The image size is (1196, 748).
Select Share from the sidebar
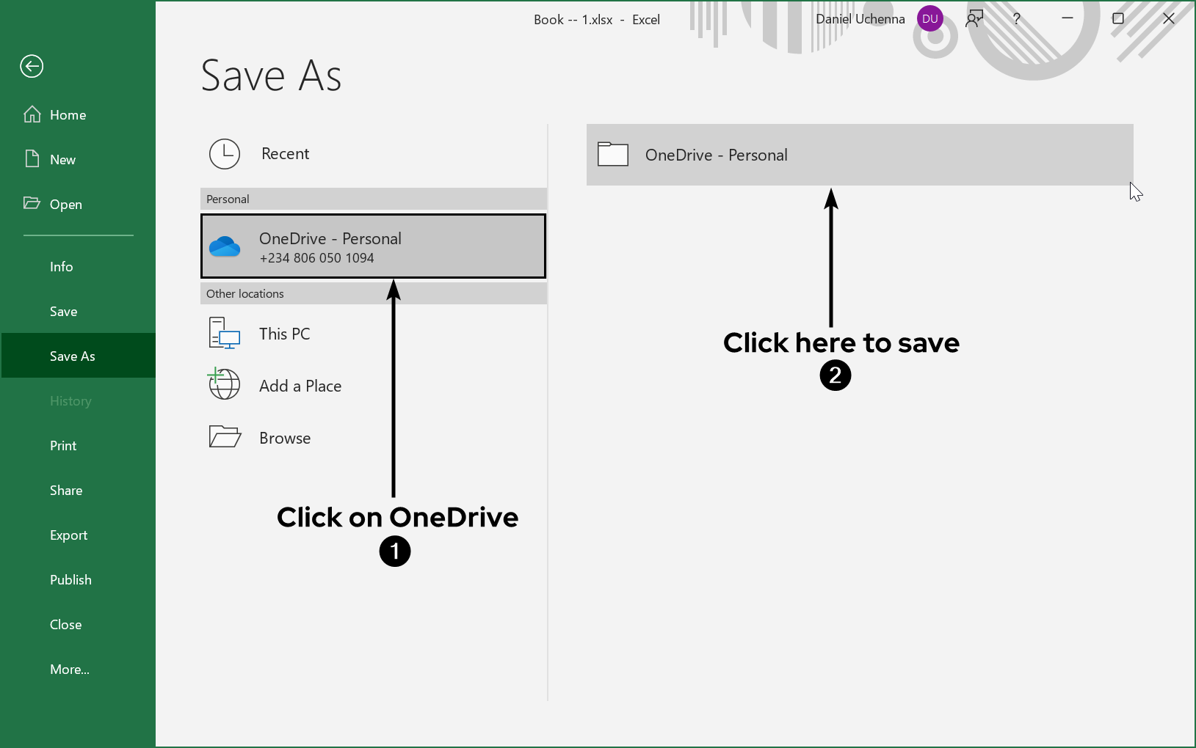65,491
